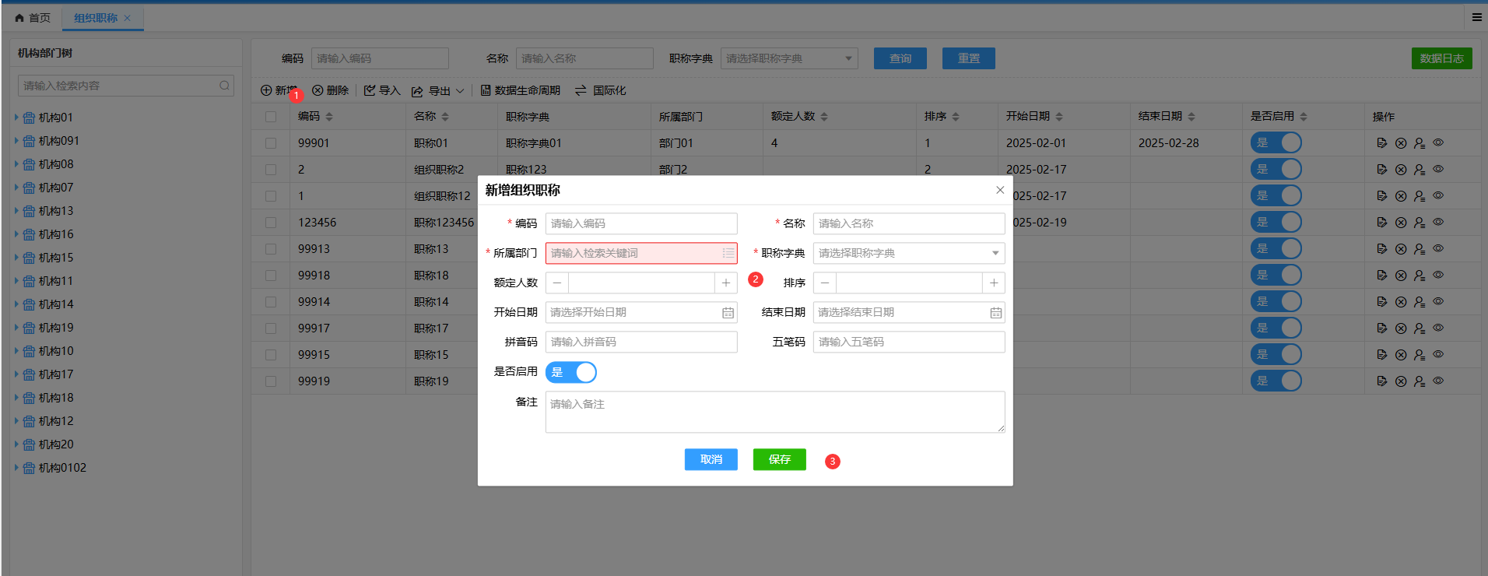The width and height of the screenshot is (1488, 576).
Task: Click the 取消 button
Action: click(x=711, y=460)
